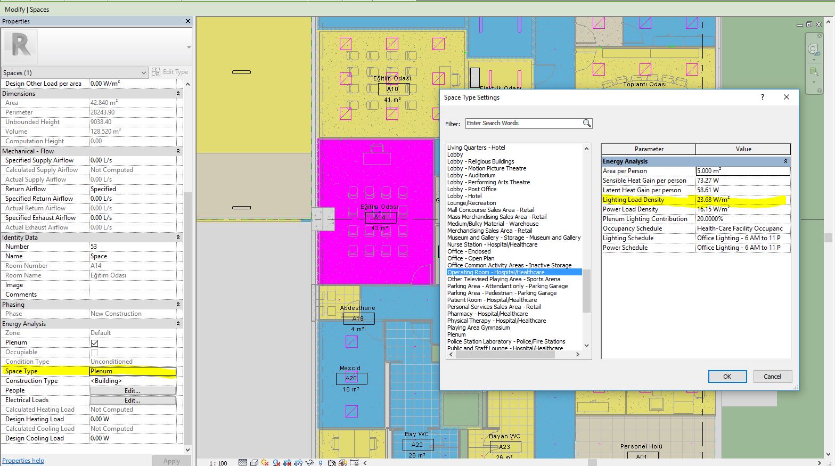Open help in Space Type Settings dialog
835x466 pixels.
click(763, 97)
